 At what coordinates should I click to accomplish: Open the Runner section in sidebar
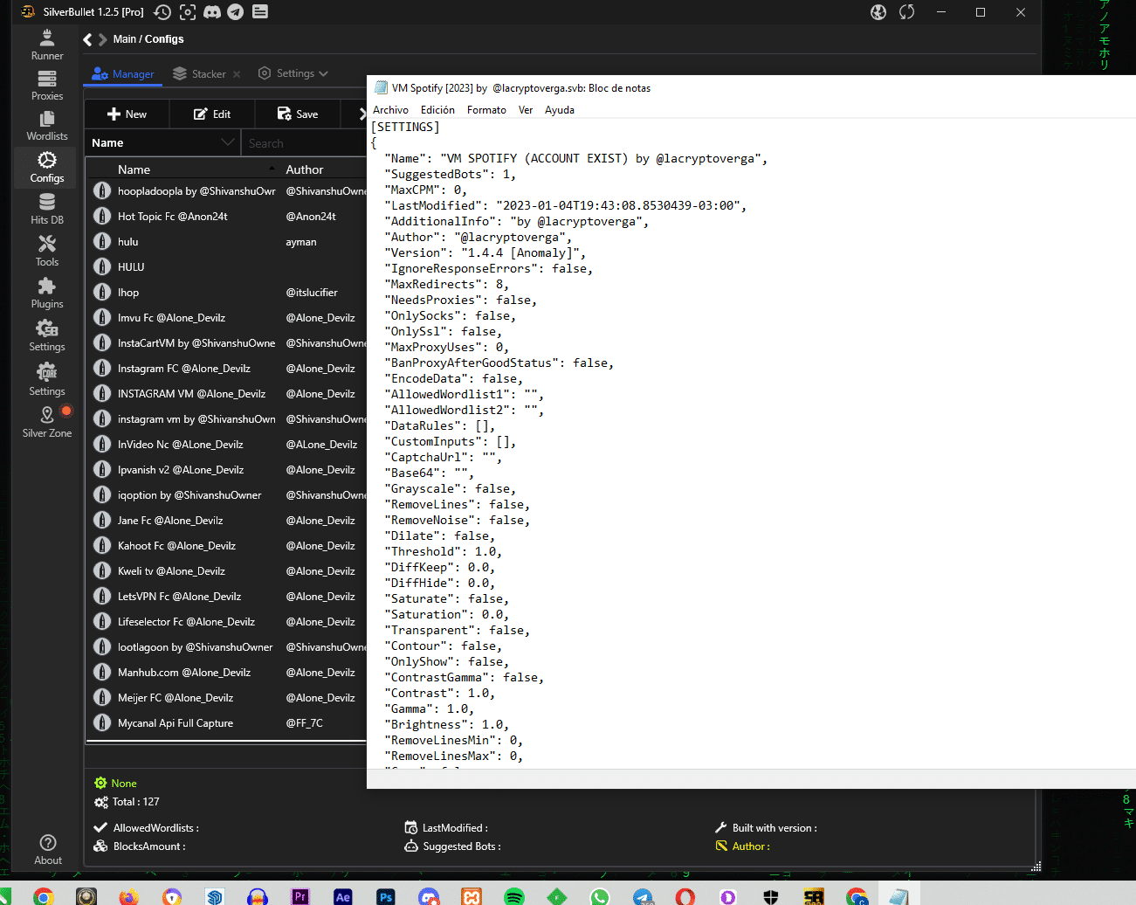coord(47,45)
